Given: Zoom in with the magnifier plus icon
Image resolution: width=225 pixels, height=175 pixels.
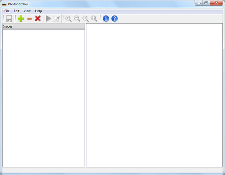Looking at the screenshot, I should [68, 19].
